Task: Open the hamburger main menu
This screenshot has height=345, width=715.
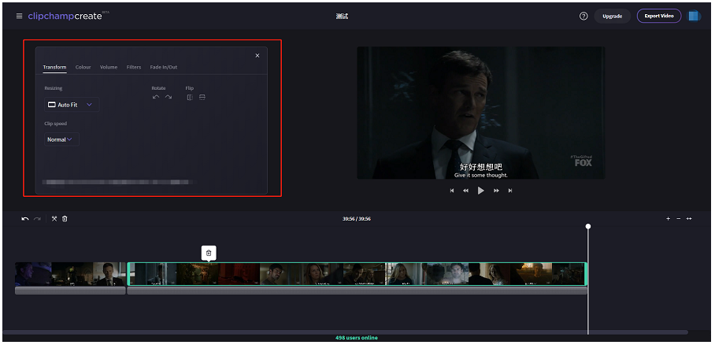Action: [19, 16]
